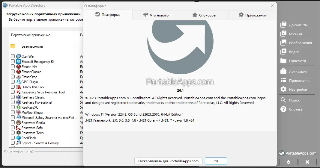Select the Password Gorilla row text
This screenshot has width=320, height=168.
click(33, 123)
